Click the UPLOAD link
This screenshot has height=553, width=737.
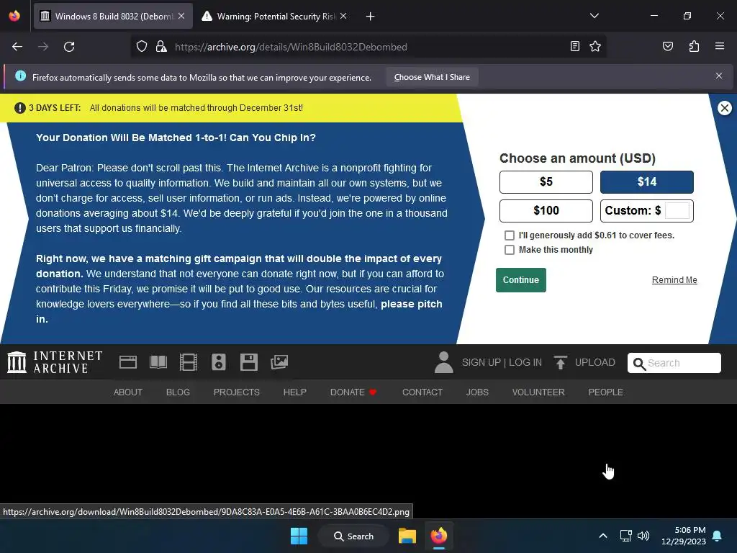pos(584,363)
